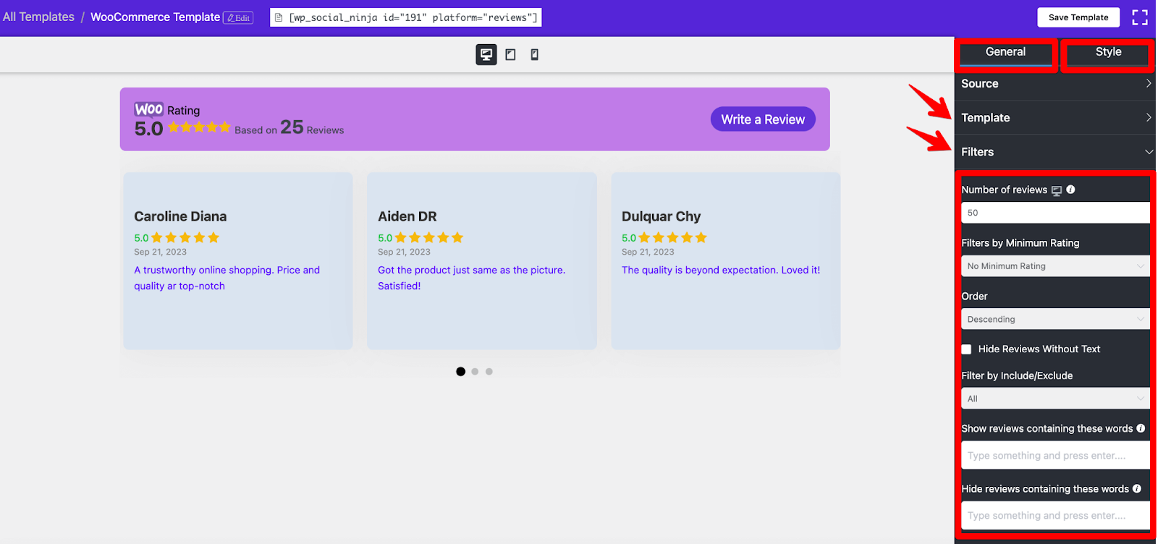Switch to tablet preview mode

coord(510,54)
